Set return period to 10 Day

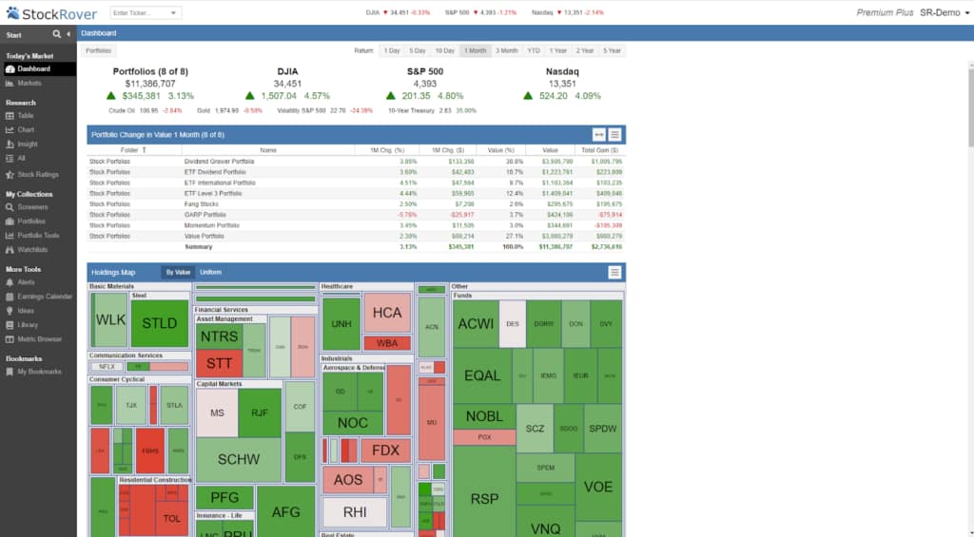click(x=445, y=51)
